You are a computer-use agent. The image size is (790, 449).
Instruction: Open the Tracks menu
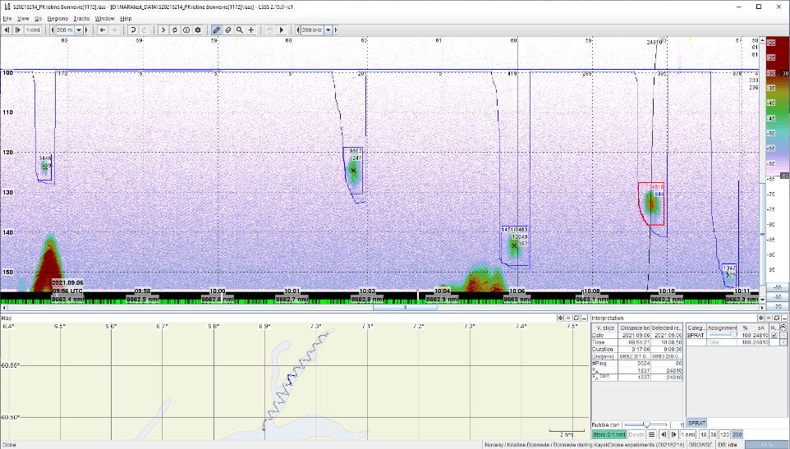point(81,17)
